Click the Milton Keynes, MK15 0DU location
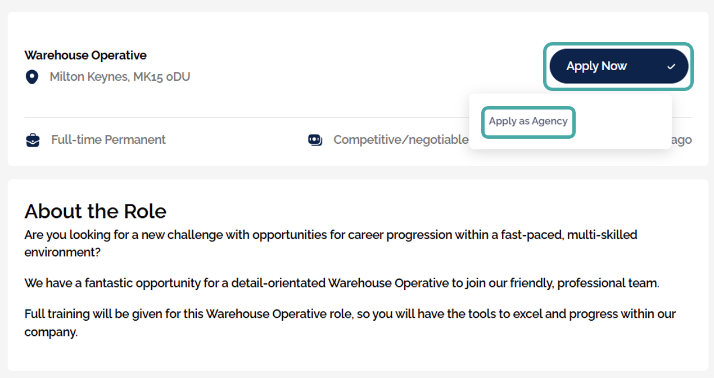Image resolution: width=714 pixels, height=378 pixels. tap(120, 76)
